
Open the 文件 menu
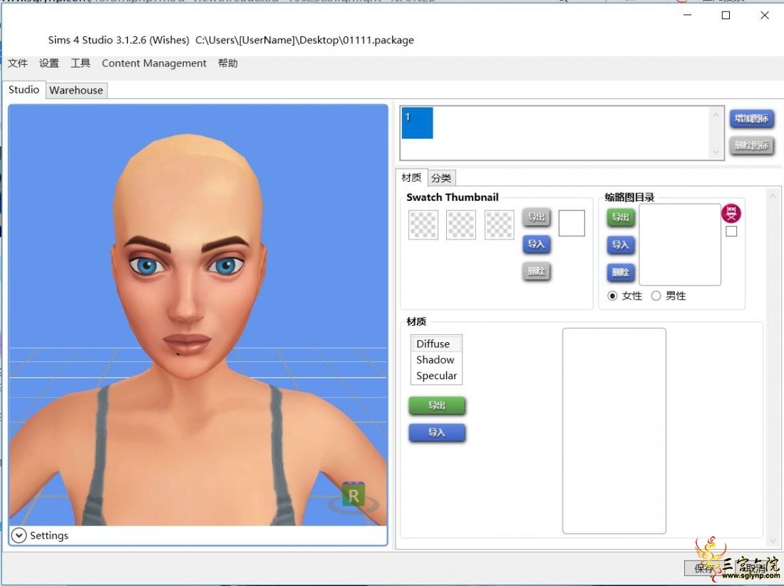(18, 63)
